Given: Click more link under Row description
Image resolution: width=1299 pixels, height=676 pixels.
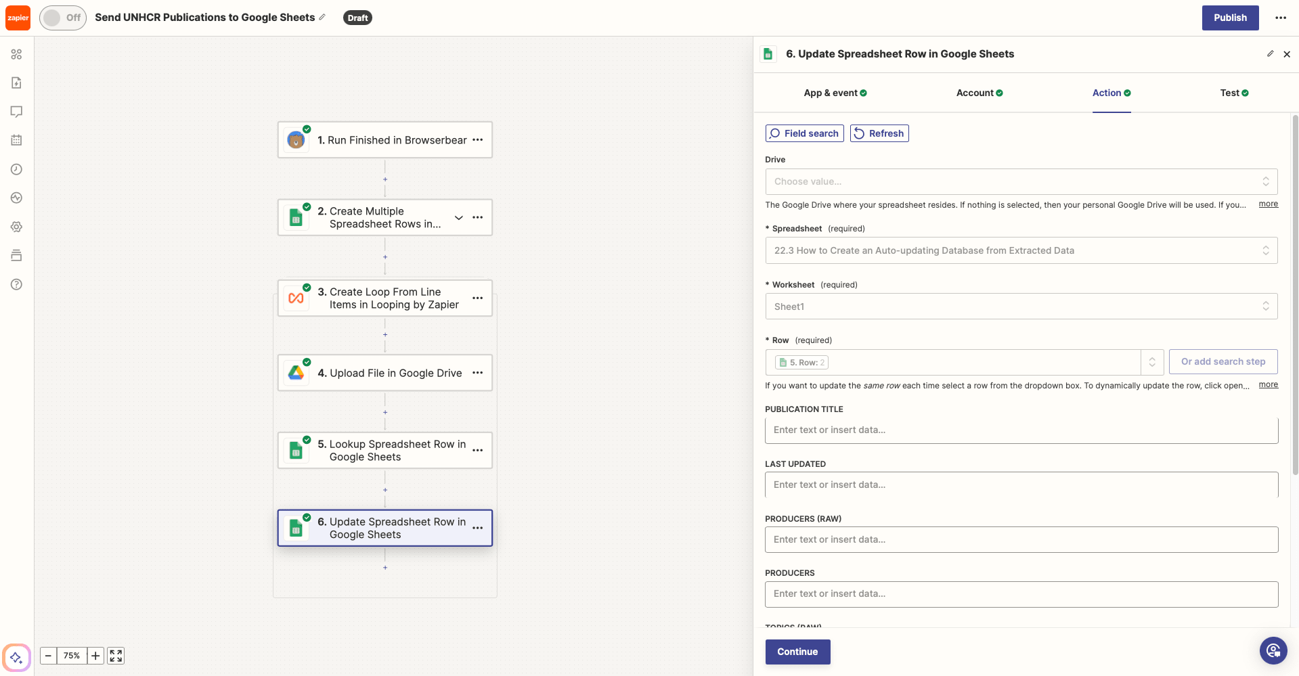Looking at the screenshot, I should click(x=1268, y=384).
